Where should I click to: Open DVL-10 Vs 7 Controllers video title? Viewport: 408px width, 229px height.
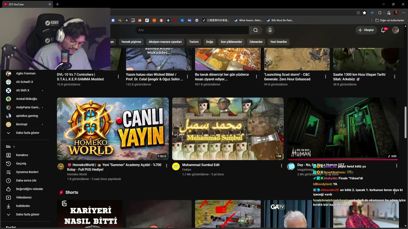click(80, 77)
